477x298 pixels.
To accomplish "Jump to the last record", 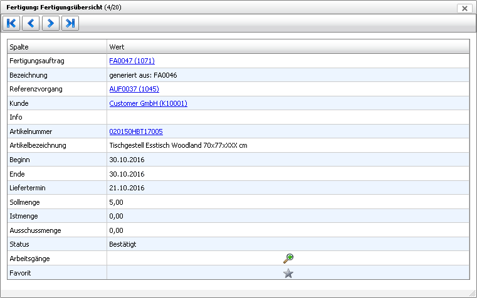I will tap(70, 23).
